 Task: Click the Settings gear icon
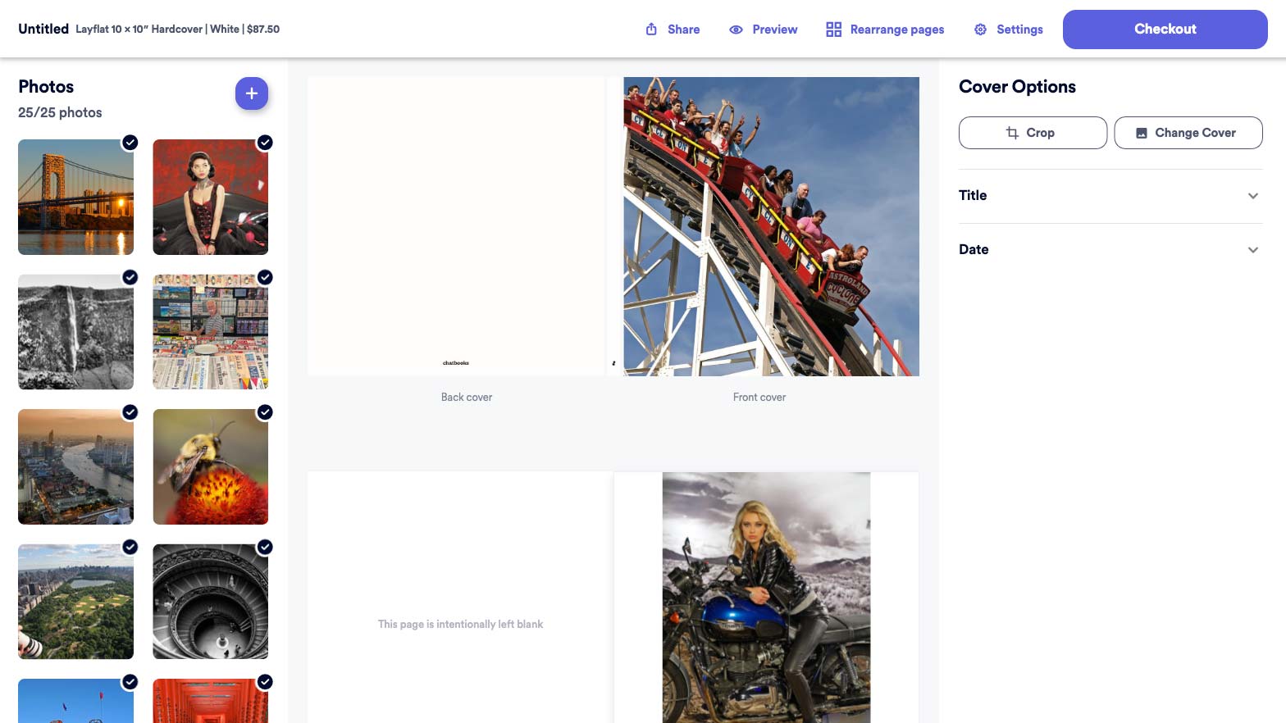coord(980,30)
